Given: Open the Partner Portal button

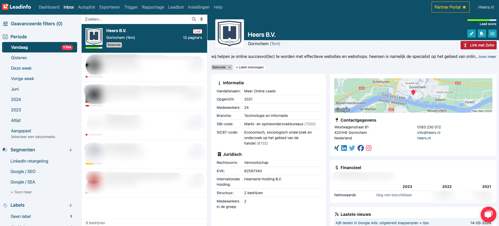Looking at the screenshot, I should (x=450, y=7).
